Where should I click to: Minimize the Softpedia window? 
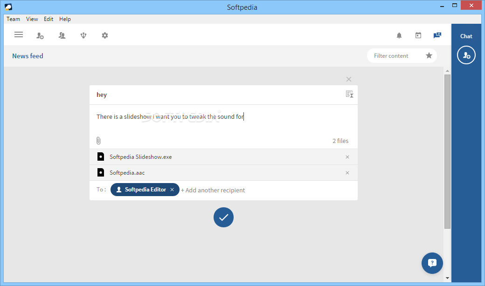[442, 6]
